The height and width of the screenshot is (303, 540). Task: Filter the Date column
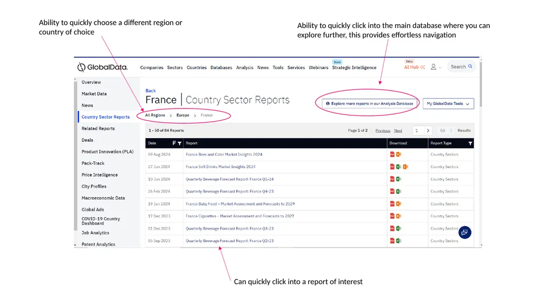pyautogui.click(x=179, y=143)
